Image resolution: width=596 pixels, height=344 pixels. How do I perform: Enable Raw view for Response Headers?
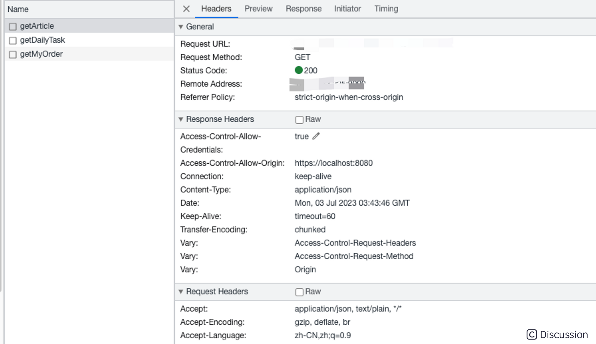(299, 120)
